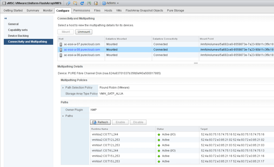Collapse the left navigation pane double-arrow

[6, 18]
